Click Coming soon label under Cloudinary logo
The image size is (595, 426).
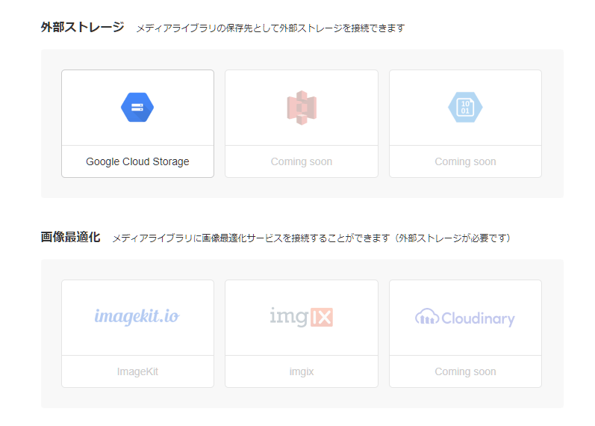pyautogui.click(x=465, y=371)
